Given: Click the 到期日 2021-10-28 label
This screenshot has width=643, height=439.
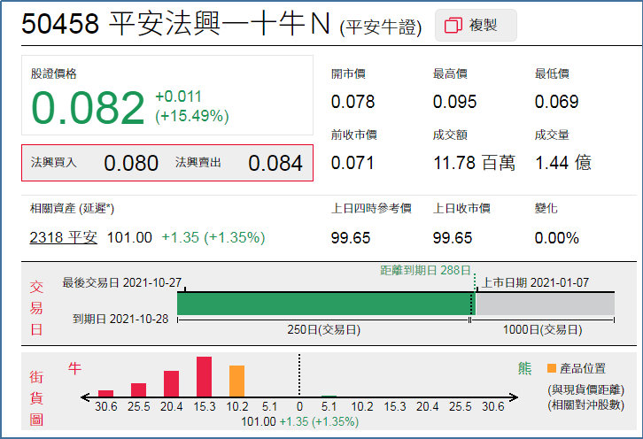Looking at the screenshot, I should (120, 319).
